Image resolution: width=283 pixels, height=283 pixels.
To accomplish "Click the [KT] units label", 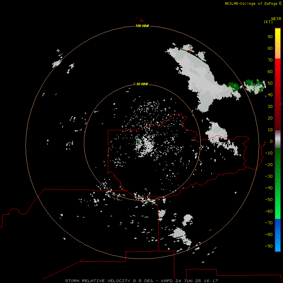I will tap(269, 22).
